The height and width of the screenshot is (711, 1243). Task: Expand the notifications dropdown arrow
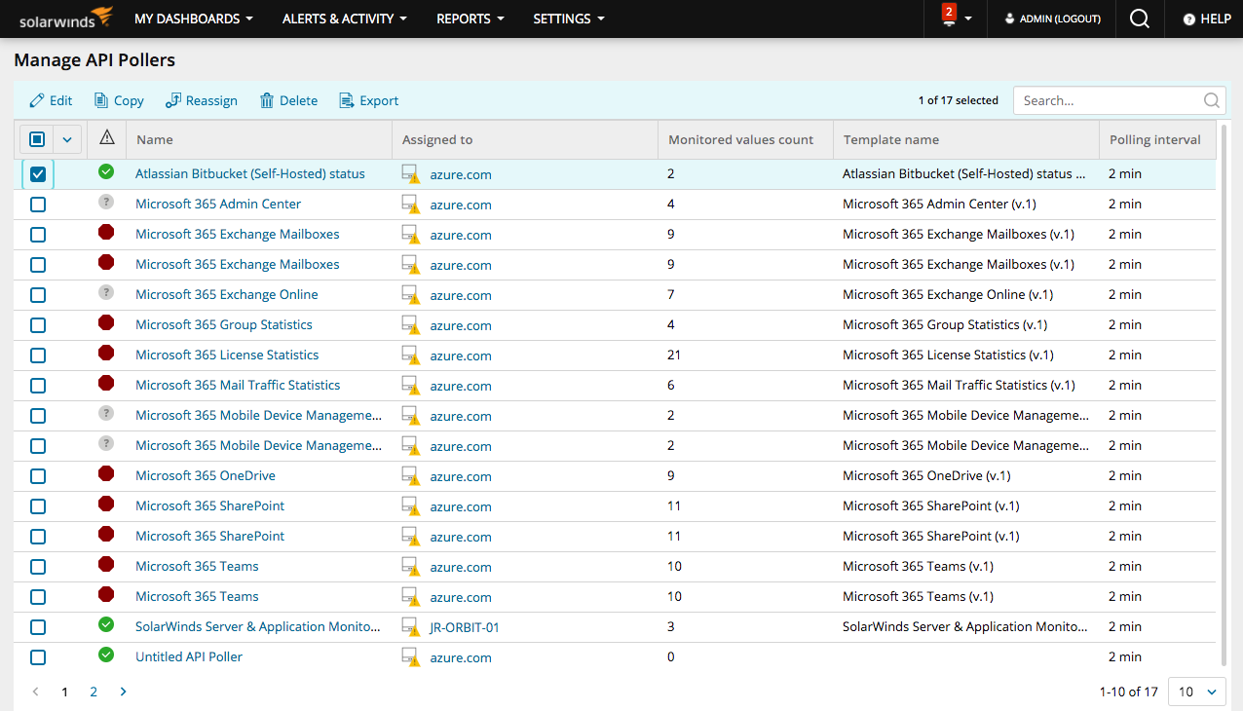[x=968, y=19]
